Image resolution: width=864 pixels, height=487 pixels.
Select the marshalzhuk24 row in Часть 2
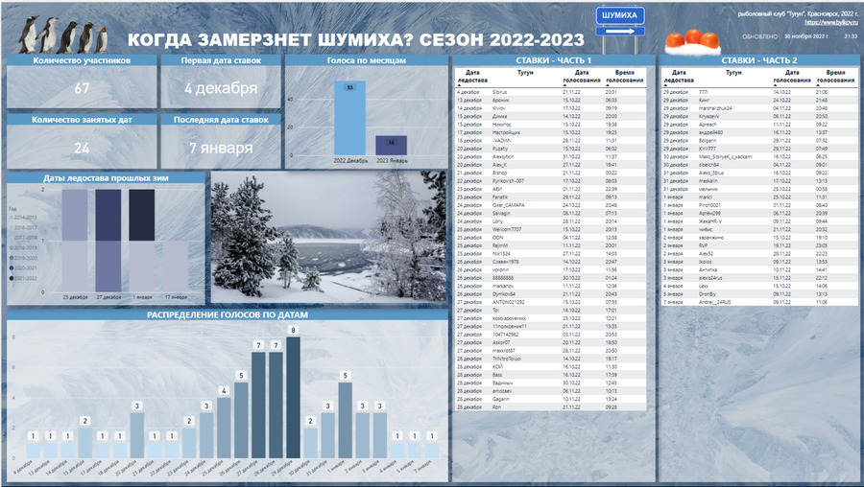(759, 108)
